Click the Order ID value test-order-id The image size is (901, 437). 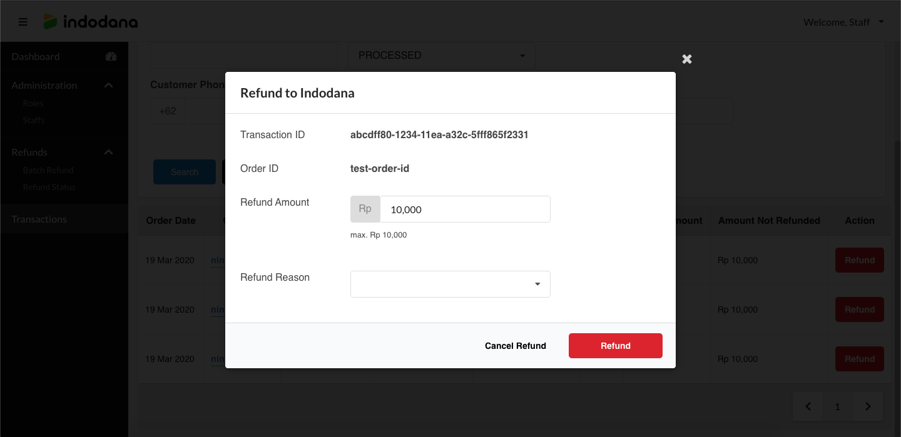[x=380, y=168]
